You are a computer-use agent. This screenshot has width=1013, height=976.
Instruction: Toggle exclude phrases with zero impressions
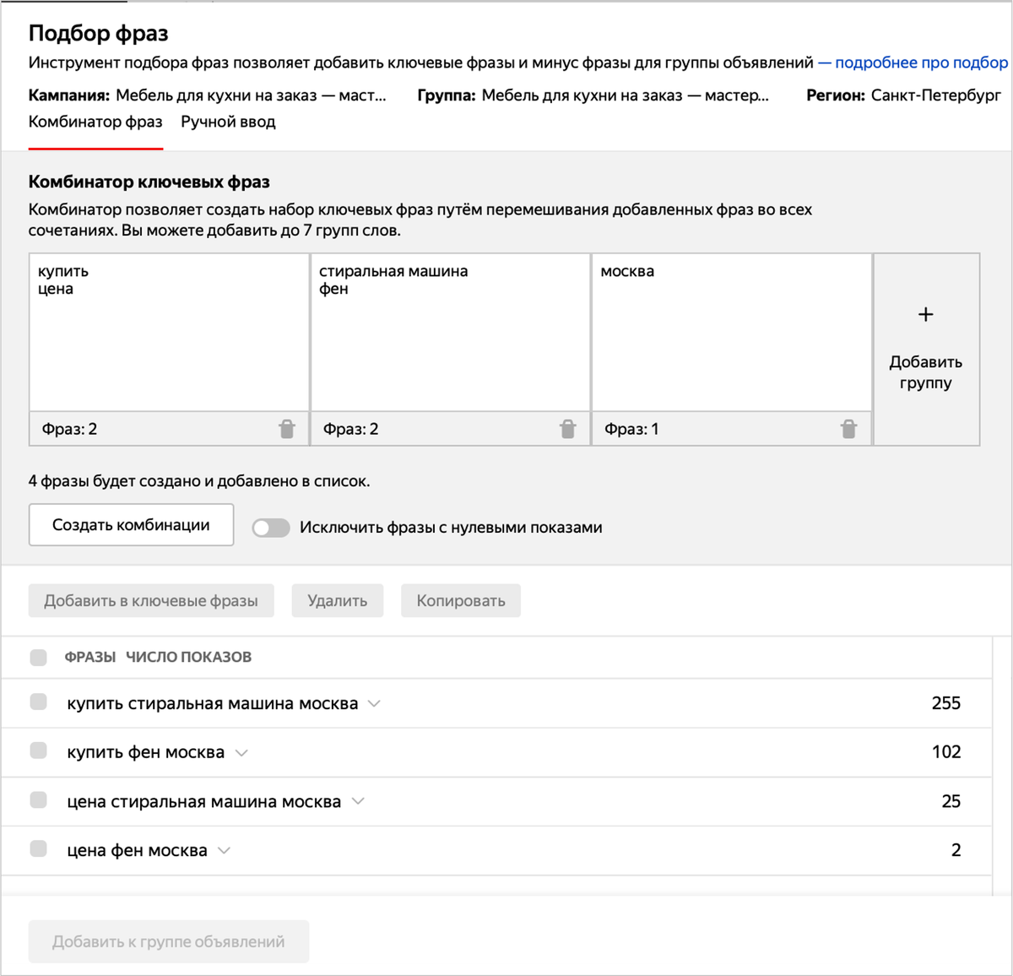[271, 528]
